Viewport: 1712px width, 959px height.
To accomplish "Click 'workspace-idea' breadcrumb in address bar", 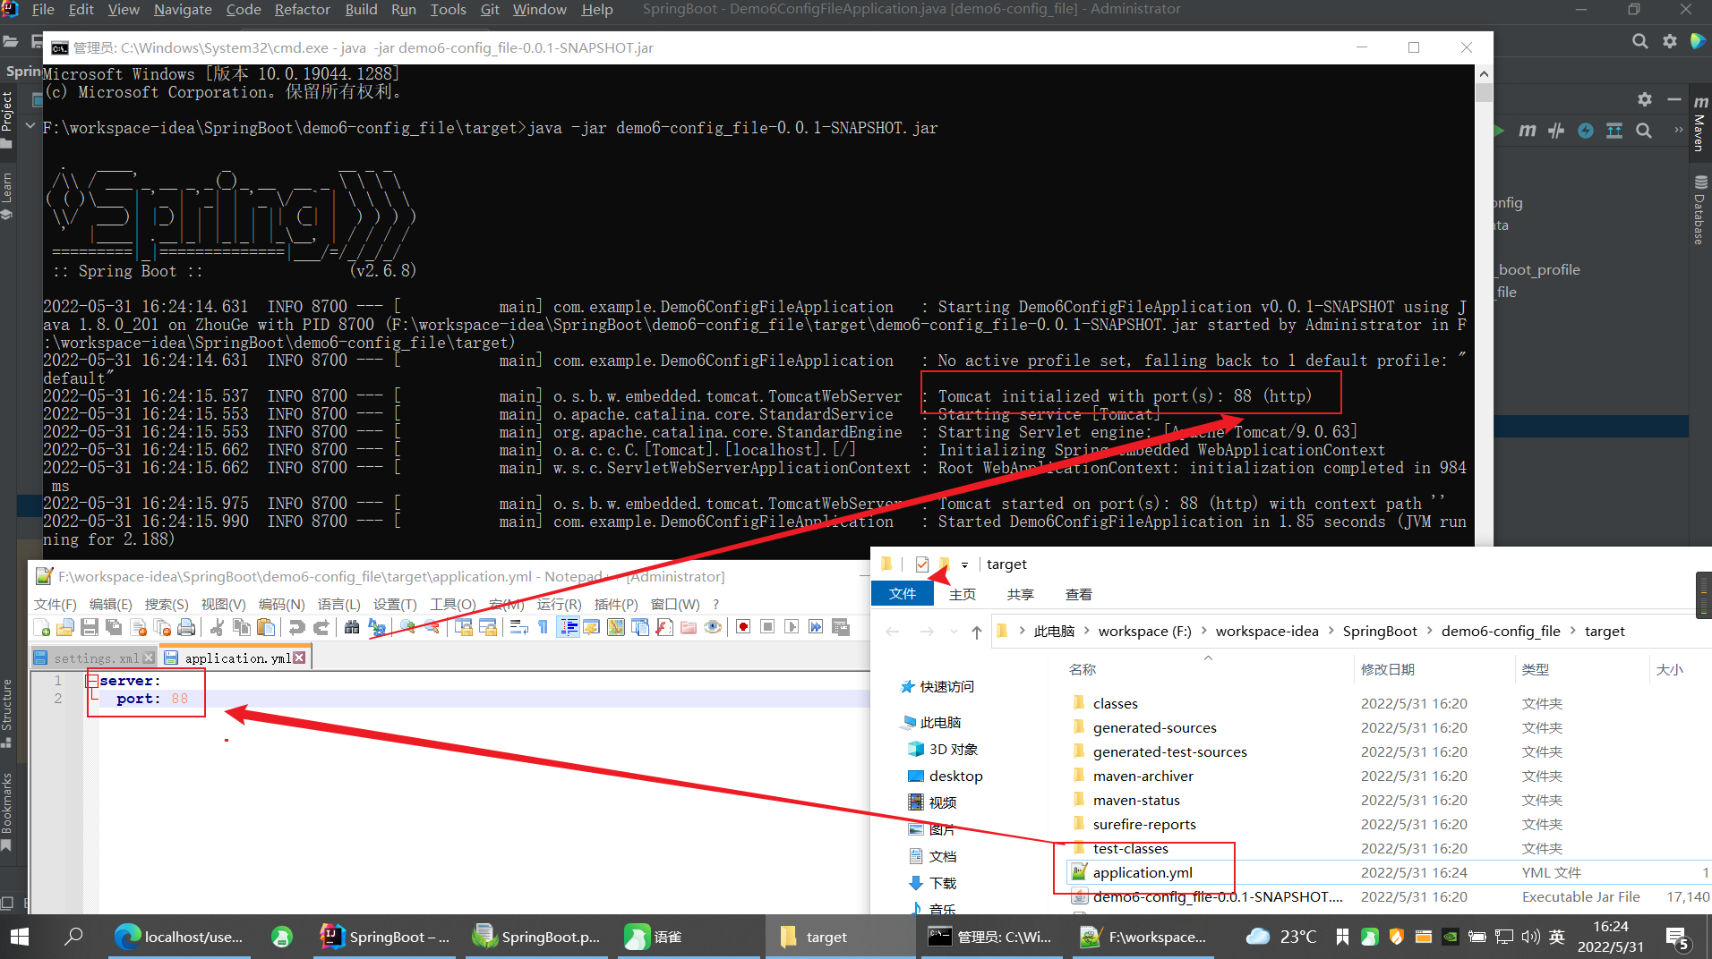I will point(1267,632).
